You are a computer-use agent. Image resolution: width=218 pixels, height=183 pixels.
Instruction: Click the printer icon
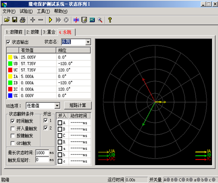(23, 20)
